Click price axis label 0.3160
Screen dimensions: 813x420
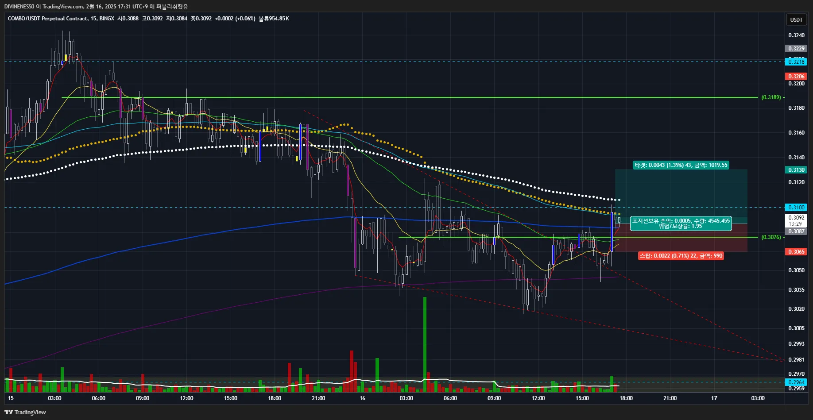796,133
